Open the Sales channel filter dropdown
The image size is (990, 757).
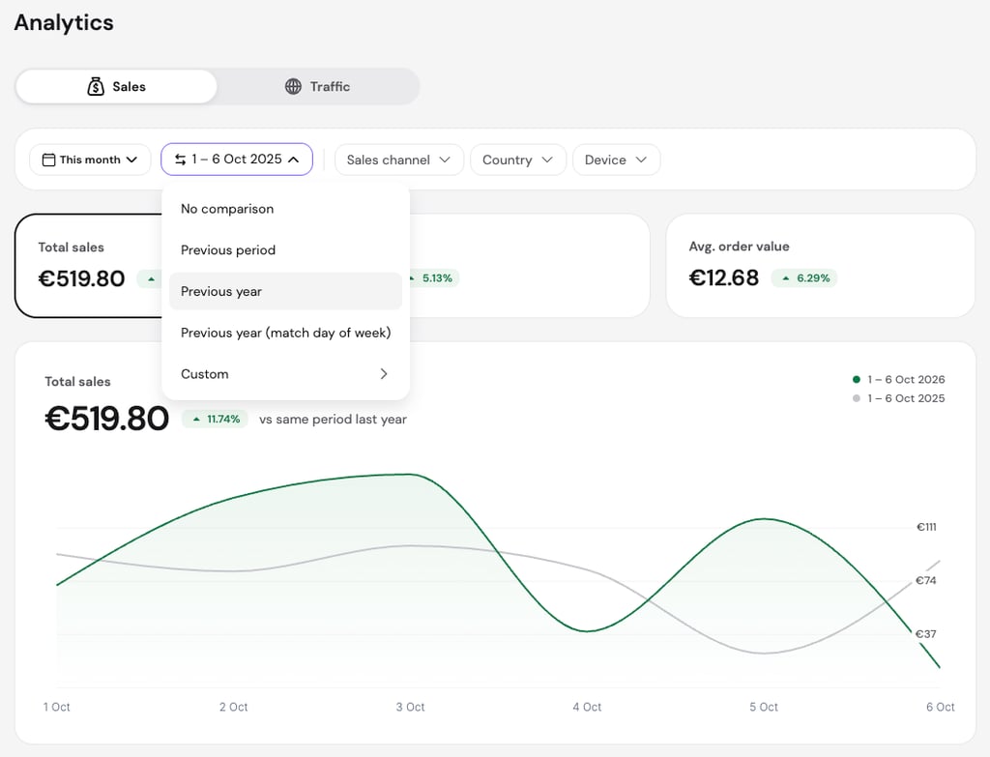399,160
